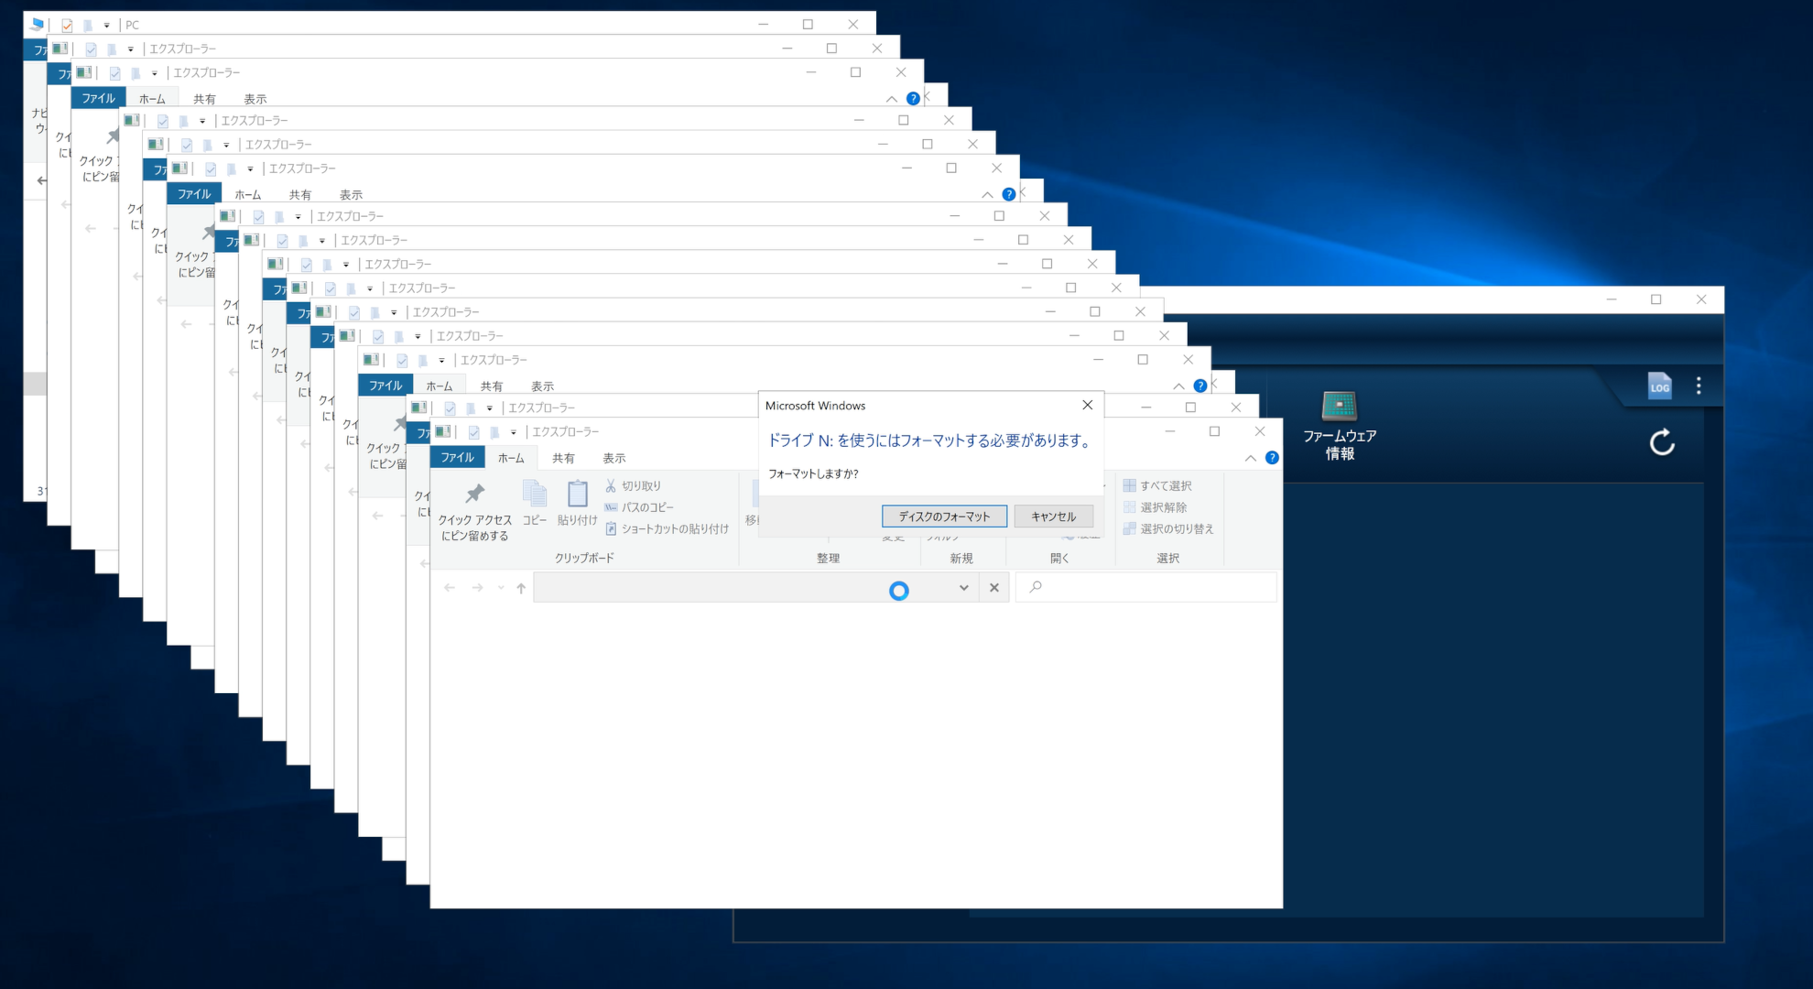Collapse the ribbon with the chevron arrow
The height and width of the screenshot is (989, 1813).
[1251, 458]
